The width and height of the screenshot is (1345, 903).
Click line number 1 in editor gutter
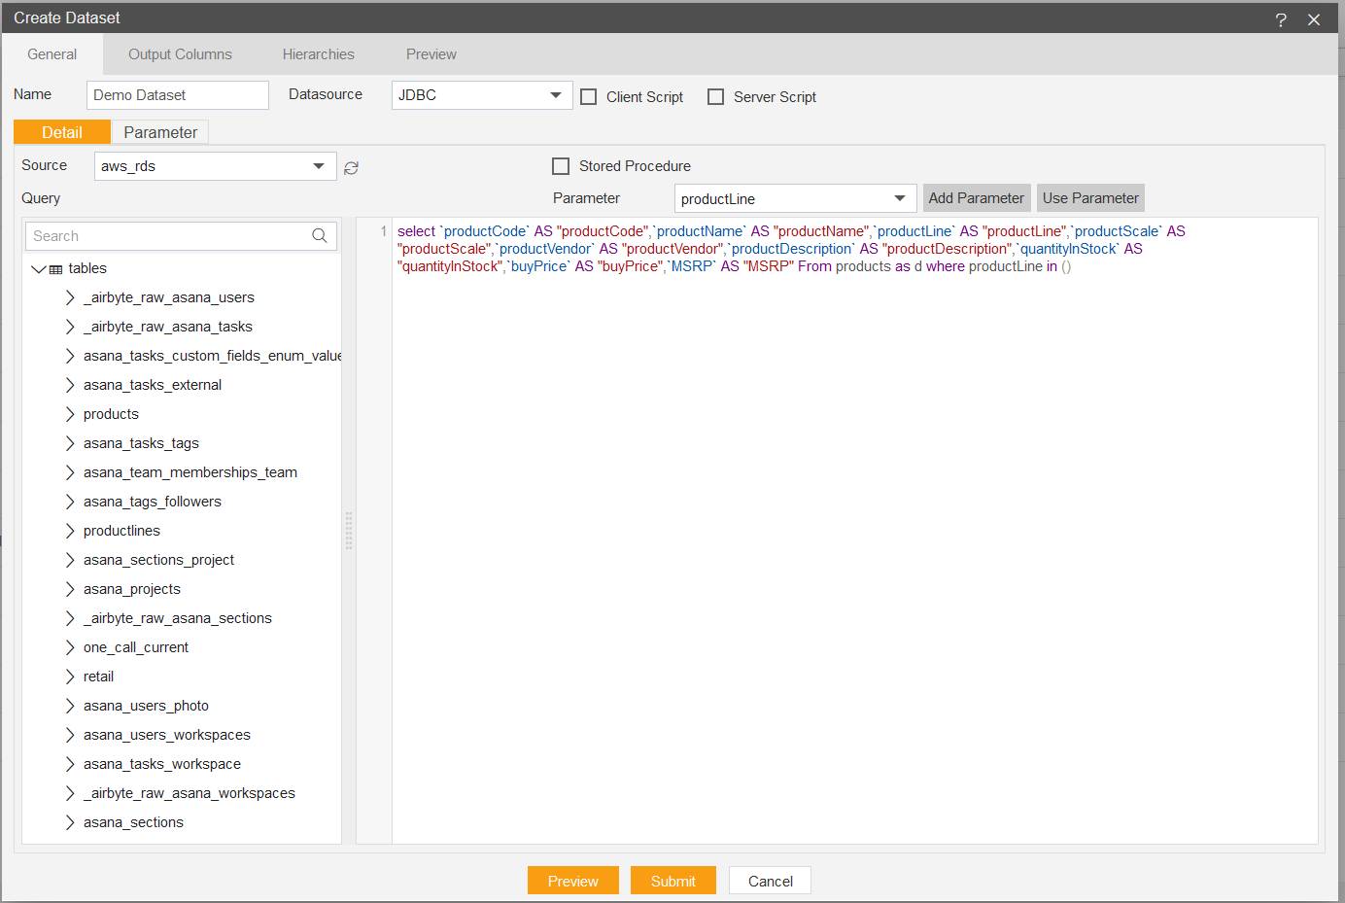[384, 231]
